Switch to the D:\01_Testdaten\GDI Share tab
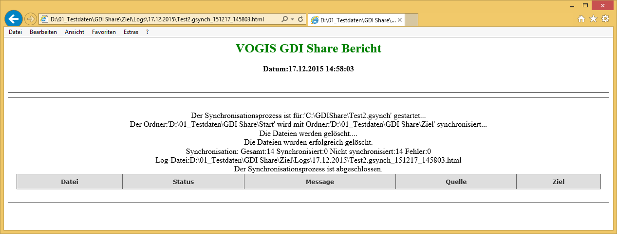The image size is (617, 234). (x=357, y=20)
